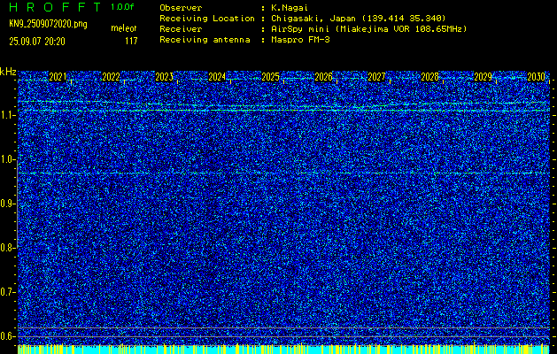Click the 0.6 frequency axis label
Screen dimensions: 557x354
tap(5, 336)
